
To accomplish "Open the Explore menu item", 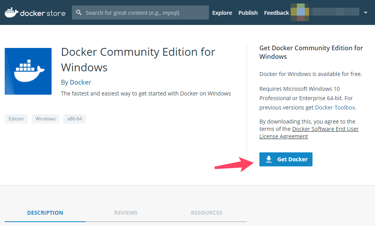I will point(222,12).
